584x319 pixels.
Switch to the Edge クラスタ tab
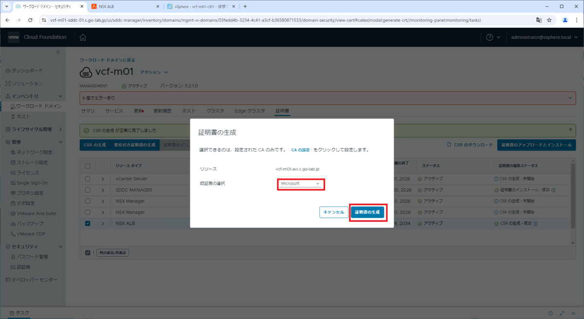coord(250,111)
